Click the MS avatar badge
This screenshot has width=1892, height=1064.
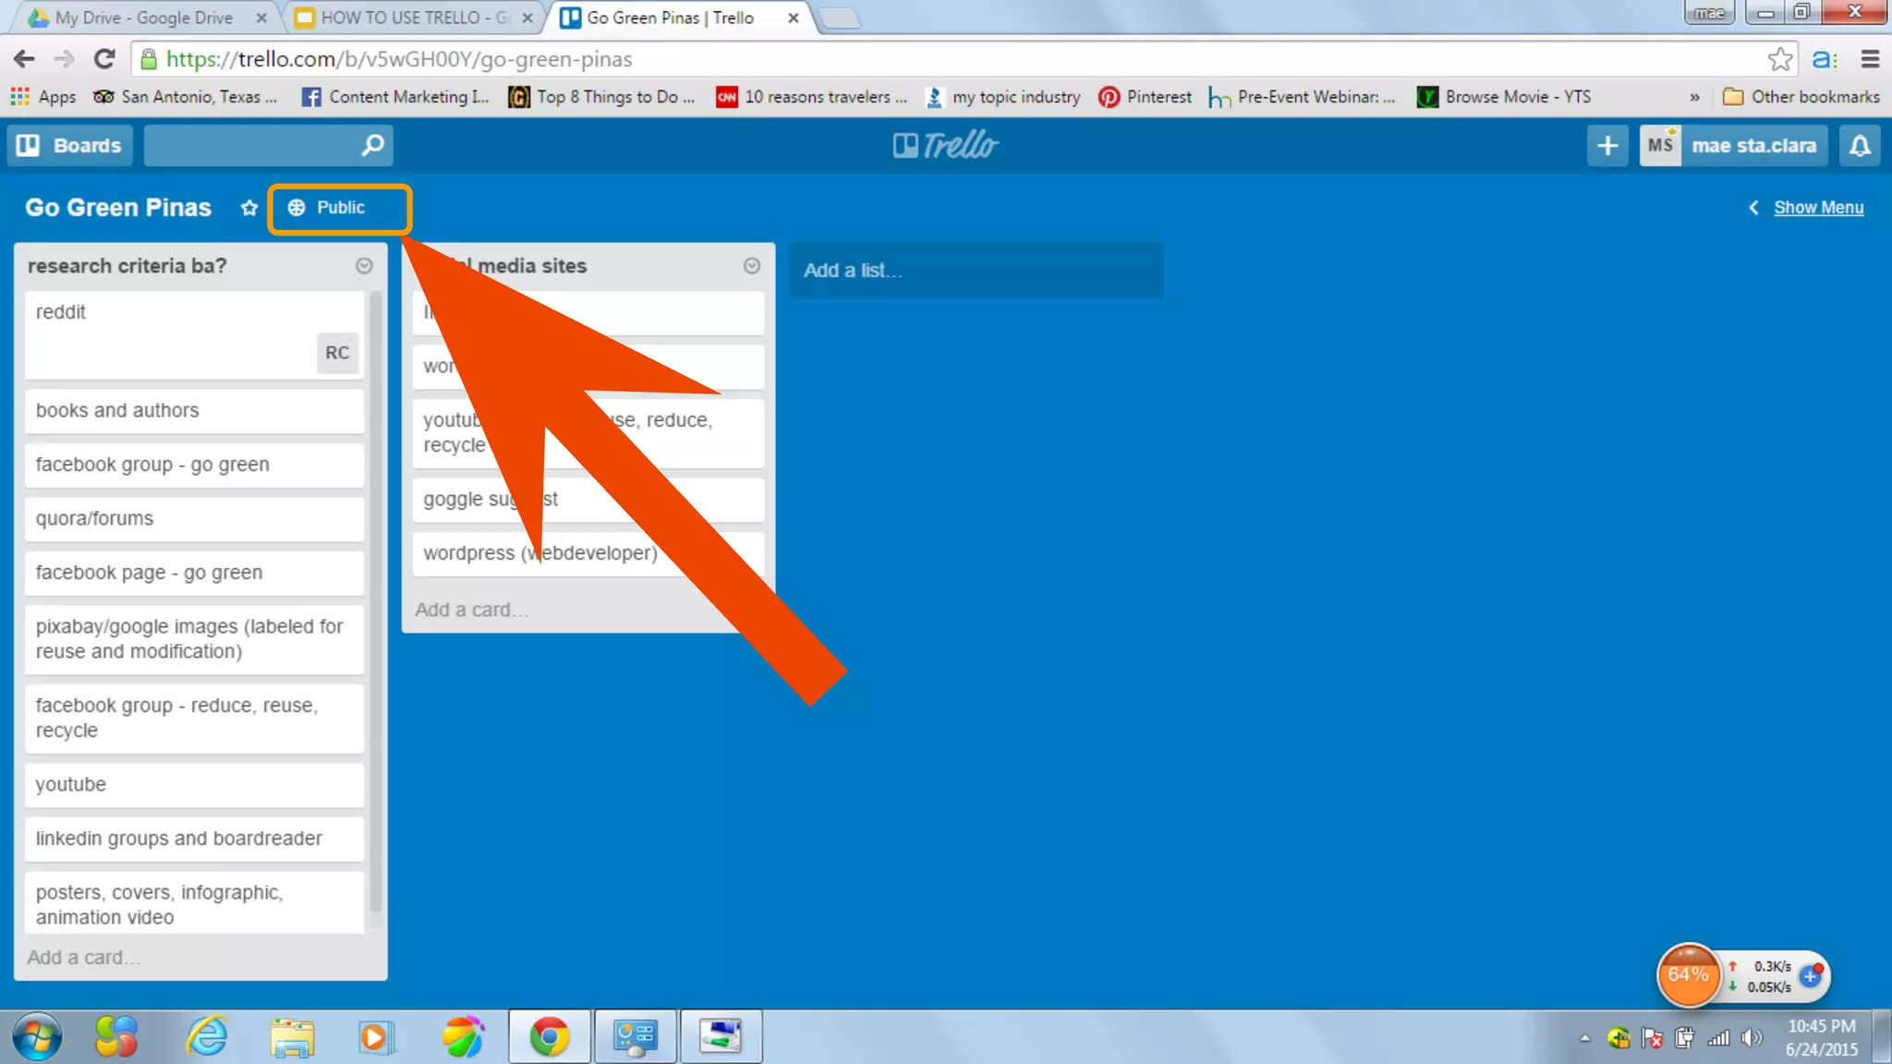(1660, 145)
